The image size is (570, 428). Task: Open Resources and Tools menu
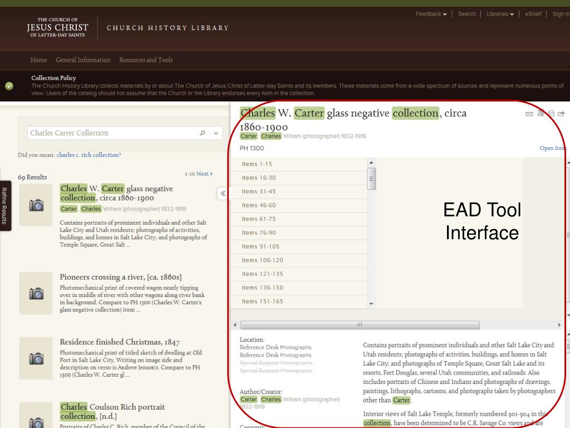coord(146,60)
